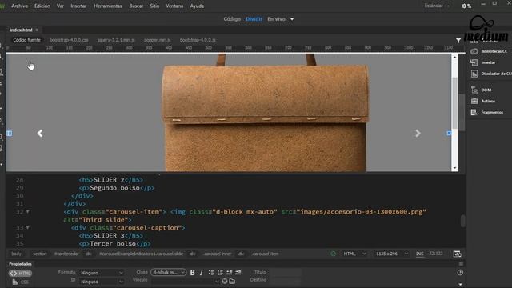The height and width of the screenshot is (288, 512).
Task: Click the linting status check icon
Action: 333,254
